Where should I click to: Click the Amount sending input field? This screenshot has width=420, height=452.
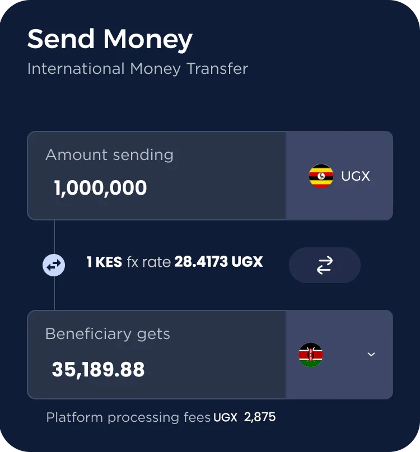tap(156, 176)
